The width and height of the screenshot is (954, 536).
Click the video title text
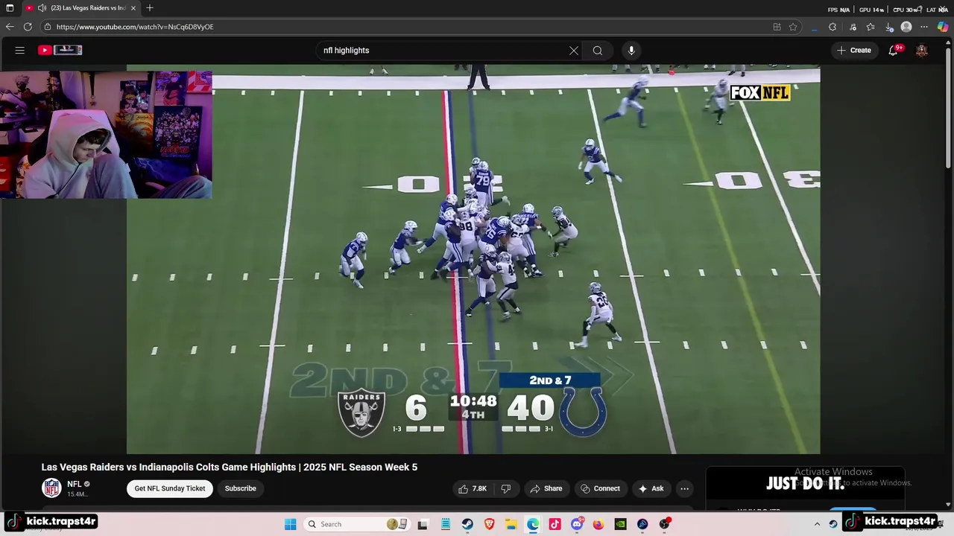pos(230,468)
